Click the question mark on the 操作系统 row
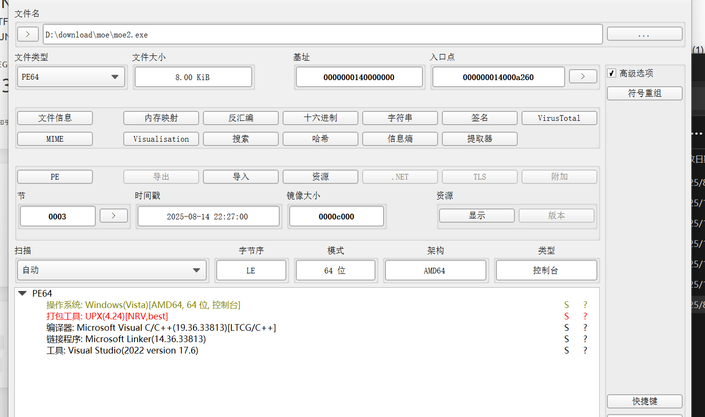Image resolution: width=705 pixels, height=417 pixels. point(585,305)
